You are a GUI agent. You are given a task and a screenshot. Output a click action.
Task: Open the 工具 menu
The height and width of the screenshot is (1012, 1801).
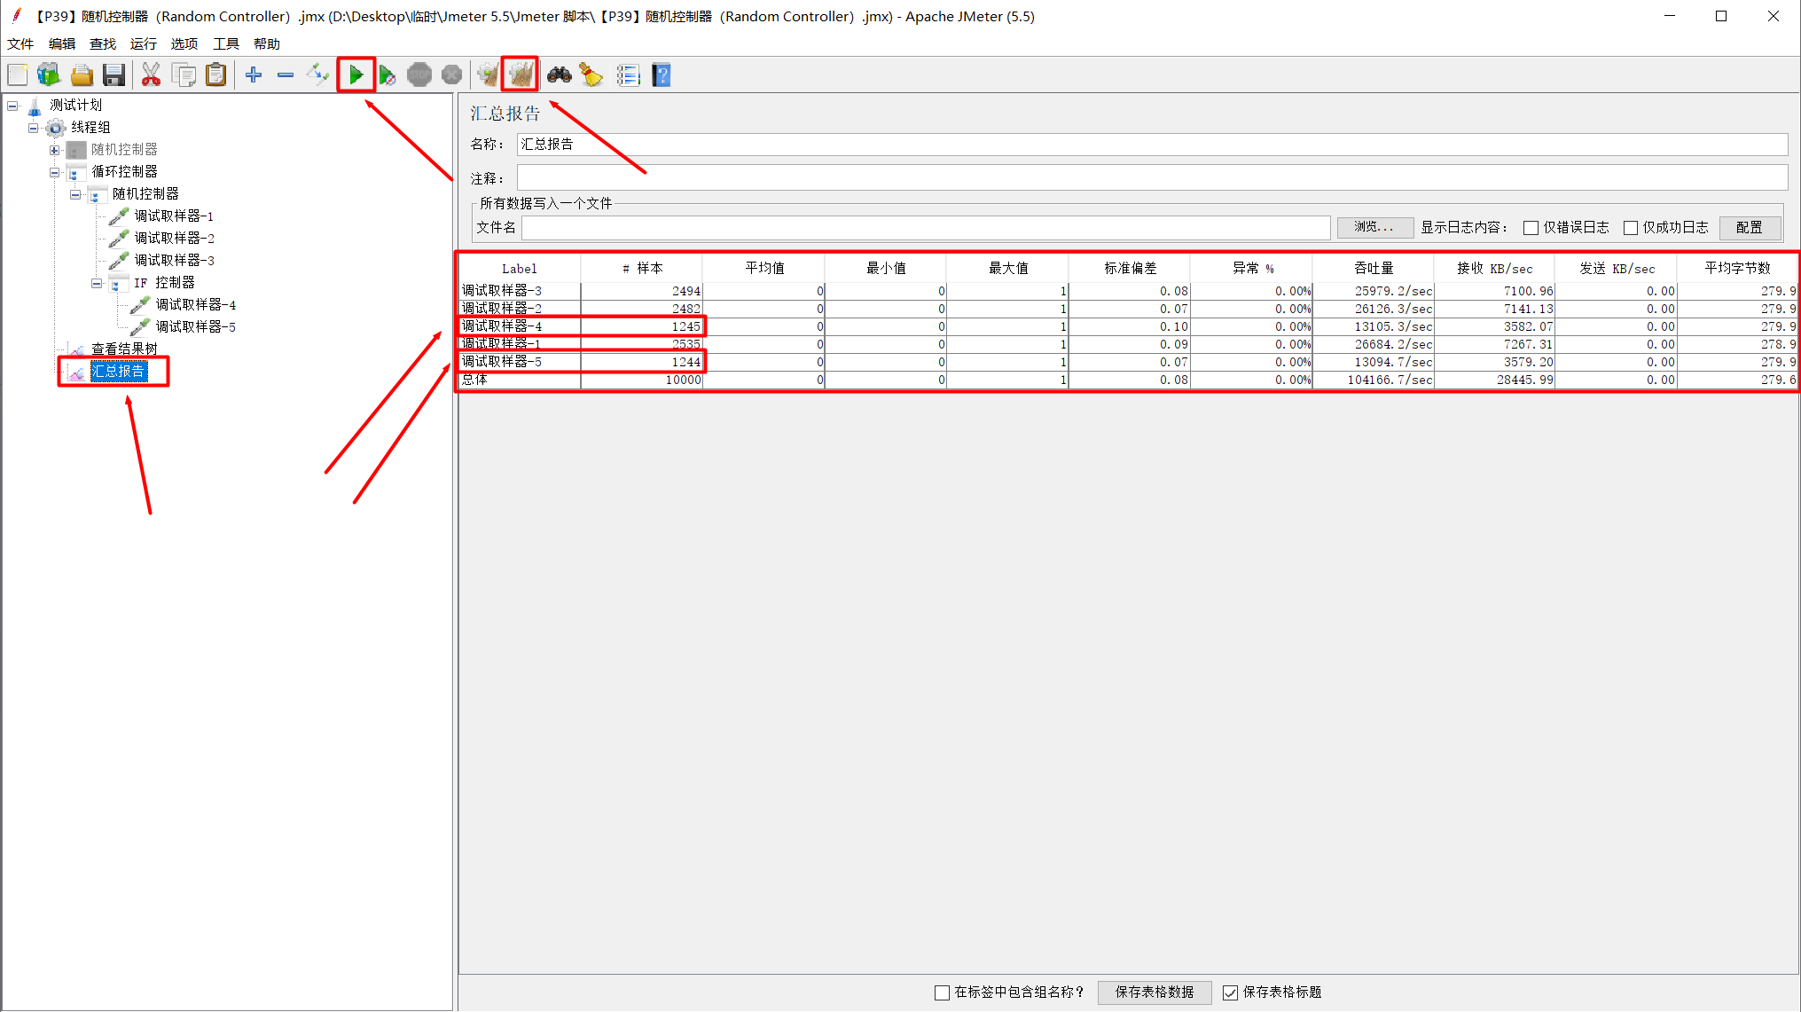click(x=226, y=43)
